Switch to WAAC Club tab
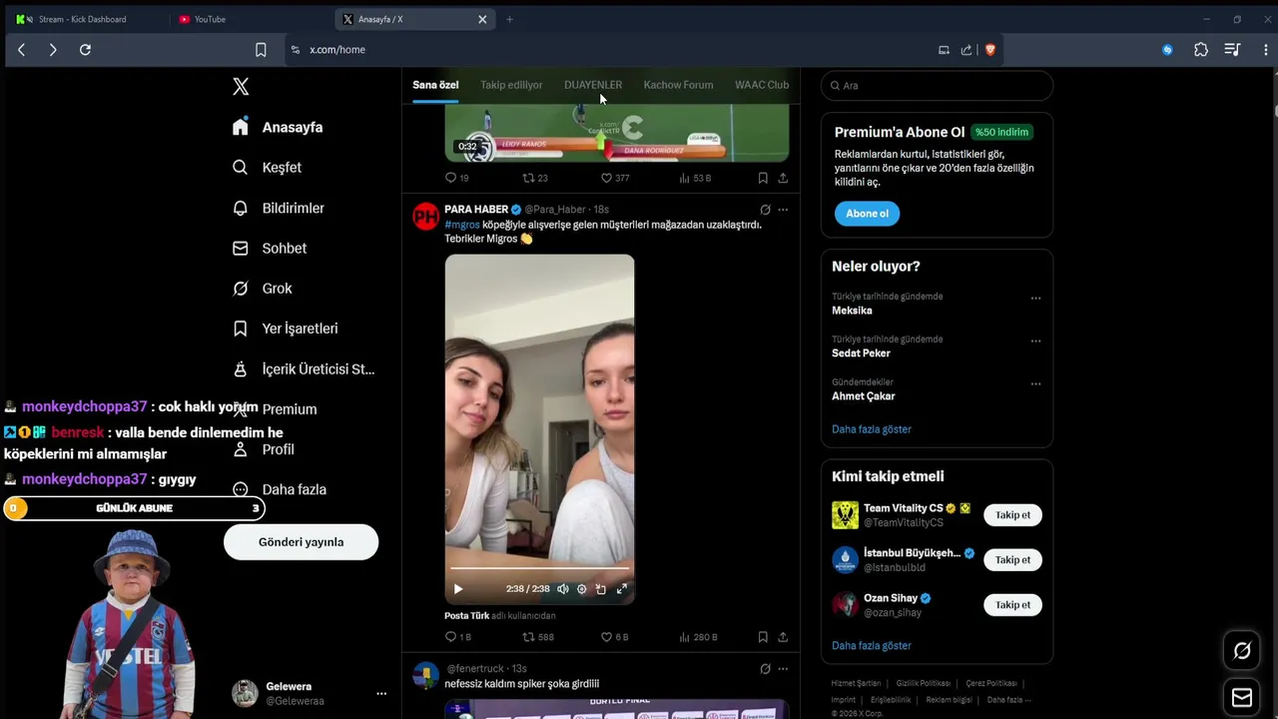The height and width of the screenshot is (719, 1278). 762,85
